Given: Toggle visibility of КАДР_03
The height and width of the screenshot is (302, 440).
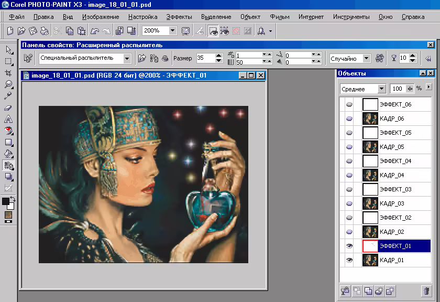Looking at the screenshot, I should point(349,203).
